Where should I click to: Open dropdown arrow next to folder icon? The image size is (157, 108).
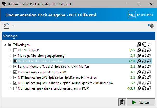tap(14, 26)
